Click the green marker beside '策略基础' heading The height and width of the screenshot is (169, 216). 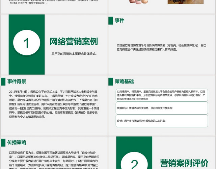click(111, 81)
